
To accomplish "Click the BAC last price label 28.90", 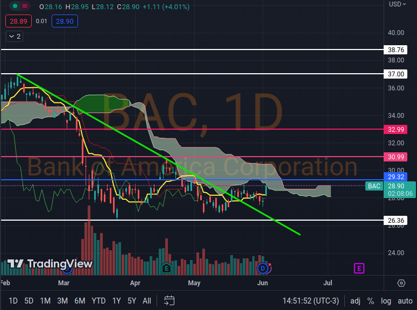I will click(x=400, y=190).
